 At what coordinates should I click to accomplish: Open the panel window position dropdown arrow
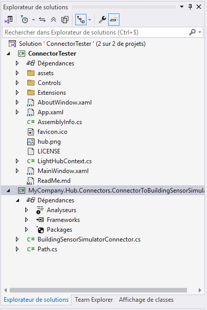pyautogui.click(x=182, y=7)
